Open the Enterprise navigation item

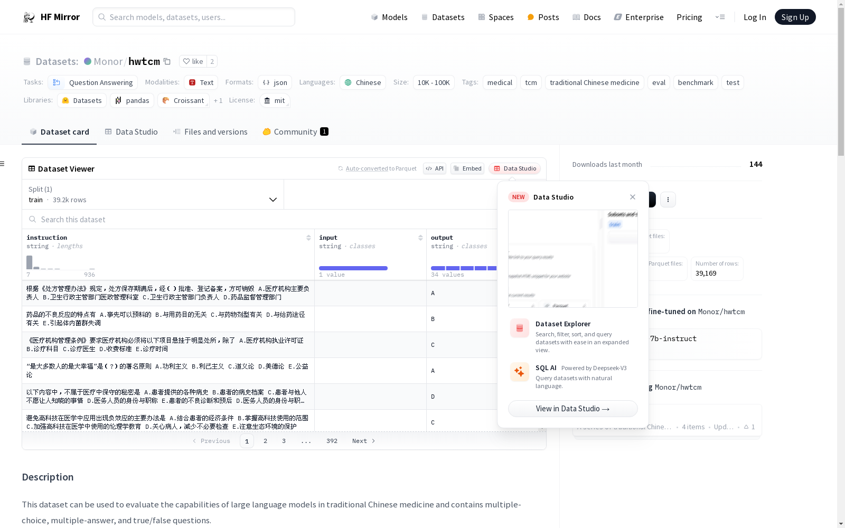639,17
